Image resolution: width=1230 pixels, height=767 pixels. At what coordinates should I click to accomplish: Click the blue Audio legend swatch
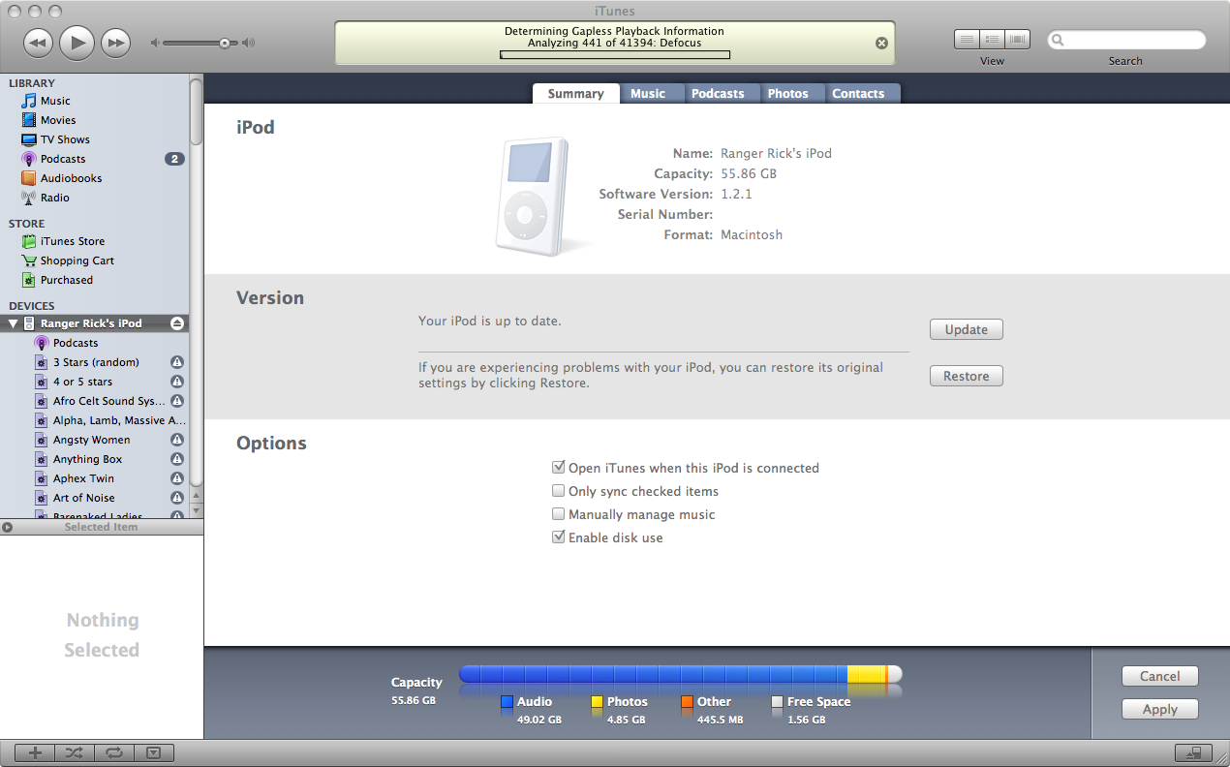[x=507, y=702]
